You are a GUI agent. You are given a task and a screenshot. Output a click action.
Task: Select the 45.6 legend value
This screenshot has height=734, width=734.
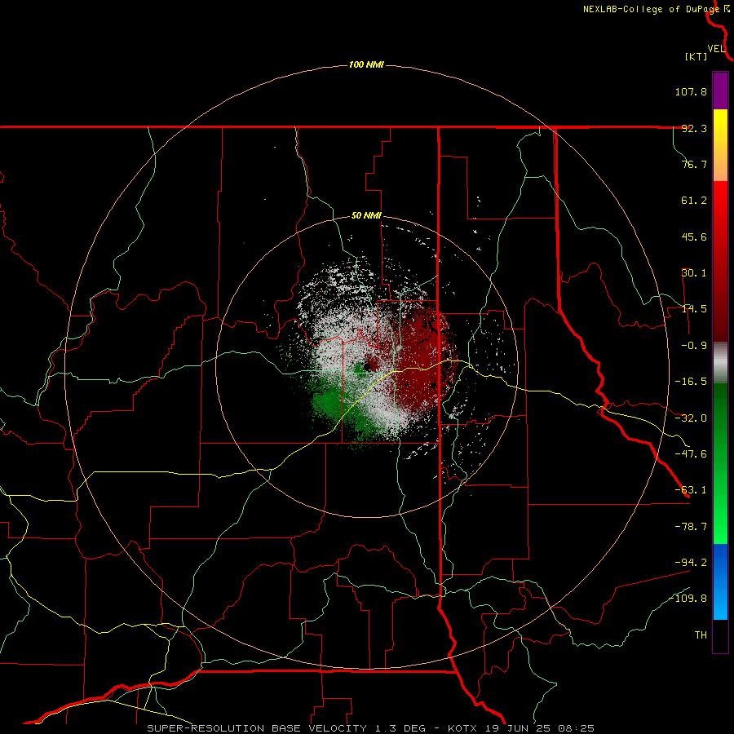tap(694, 237)
